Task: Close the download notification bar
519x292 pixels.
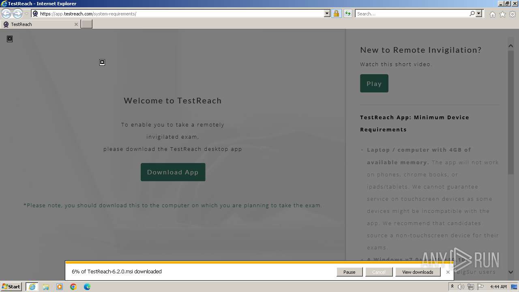Action: tap(448, 272)
